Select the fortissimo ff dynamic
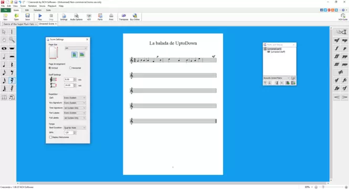 coord(336,56)
